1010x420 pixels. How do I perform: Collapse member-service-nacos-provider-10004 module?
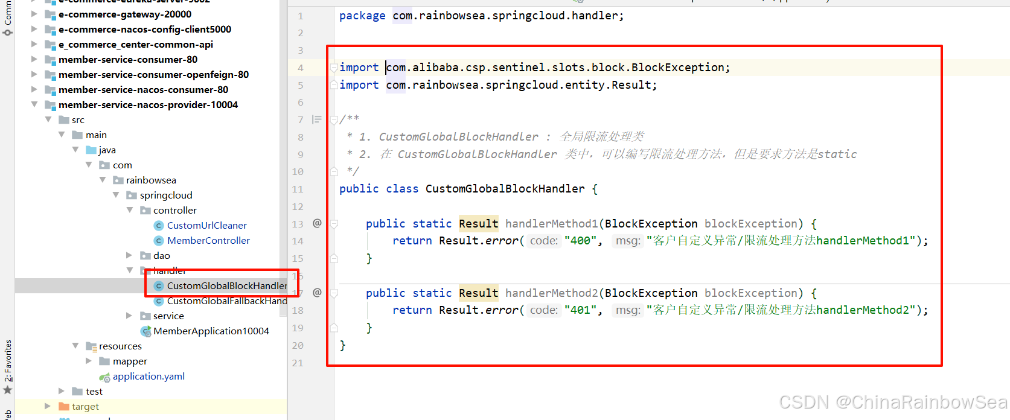pyautogui.click(x=34, y=104)
